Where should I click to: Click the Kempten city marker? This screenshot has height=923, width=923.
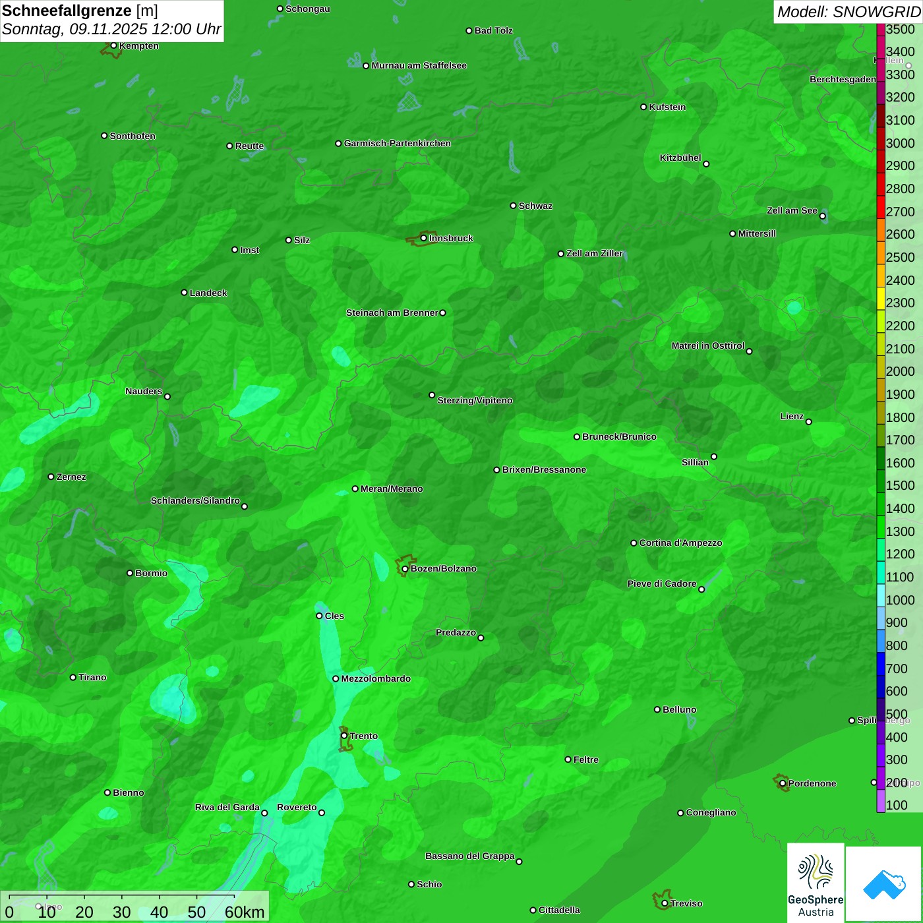tap(113, 45)
